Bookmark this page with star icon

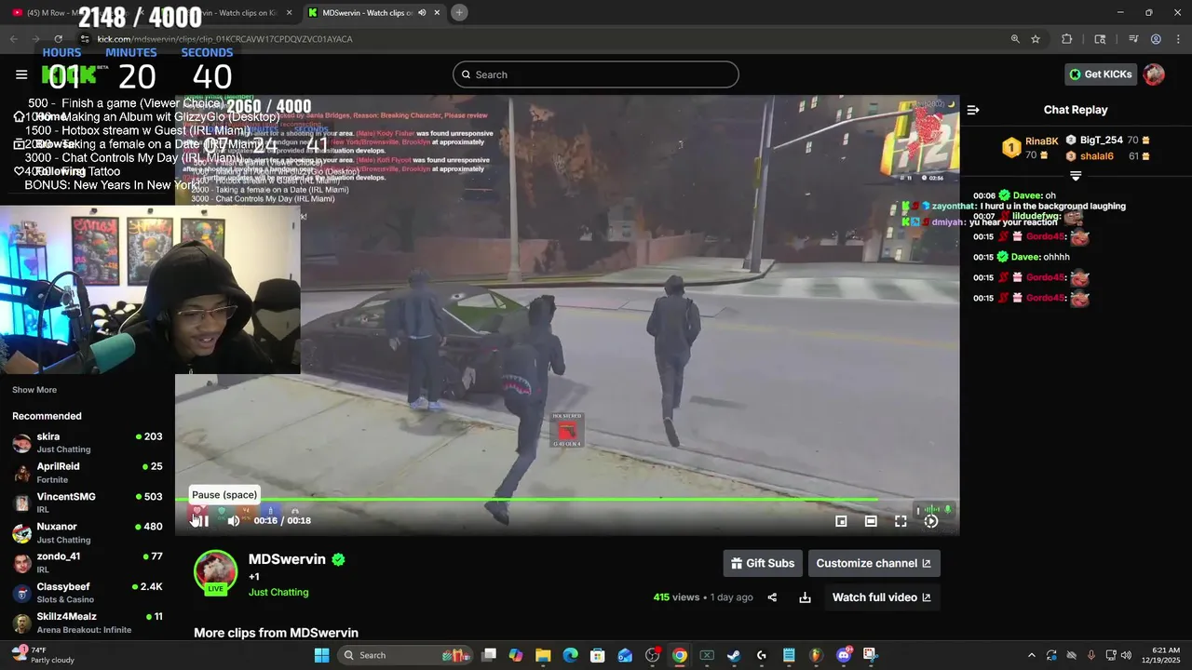[x=1036, y=39]
